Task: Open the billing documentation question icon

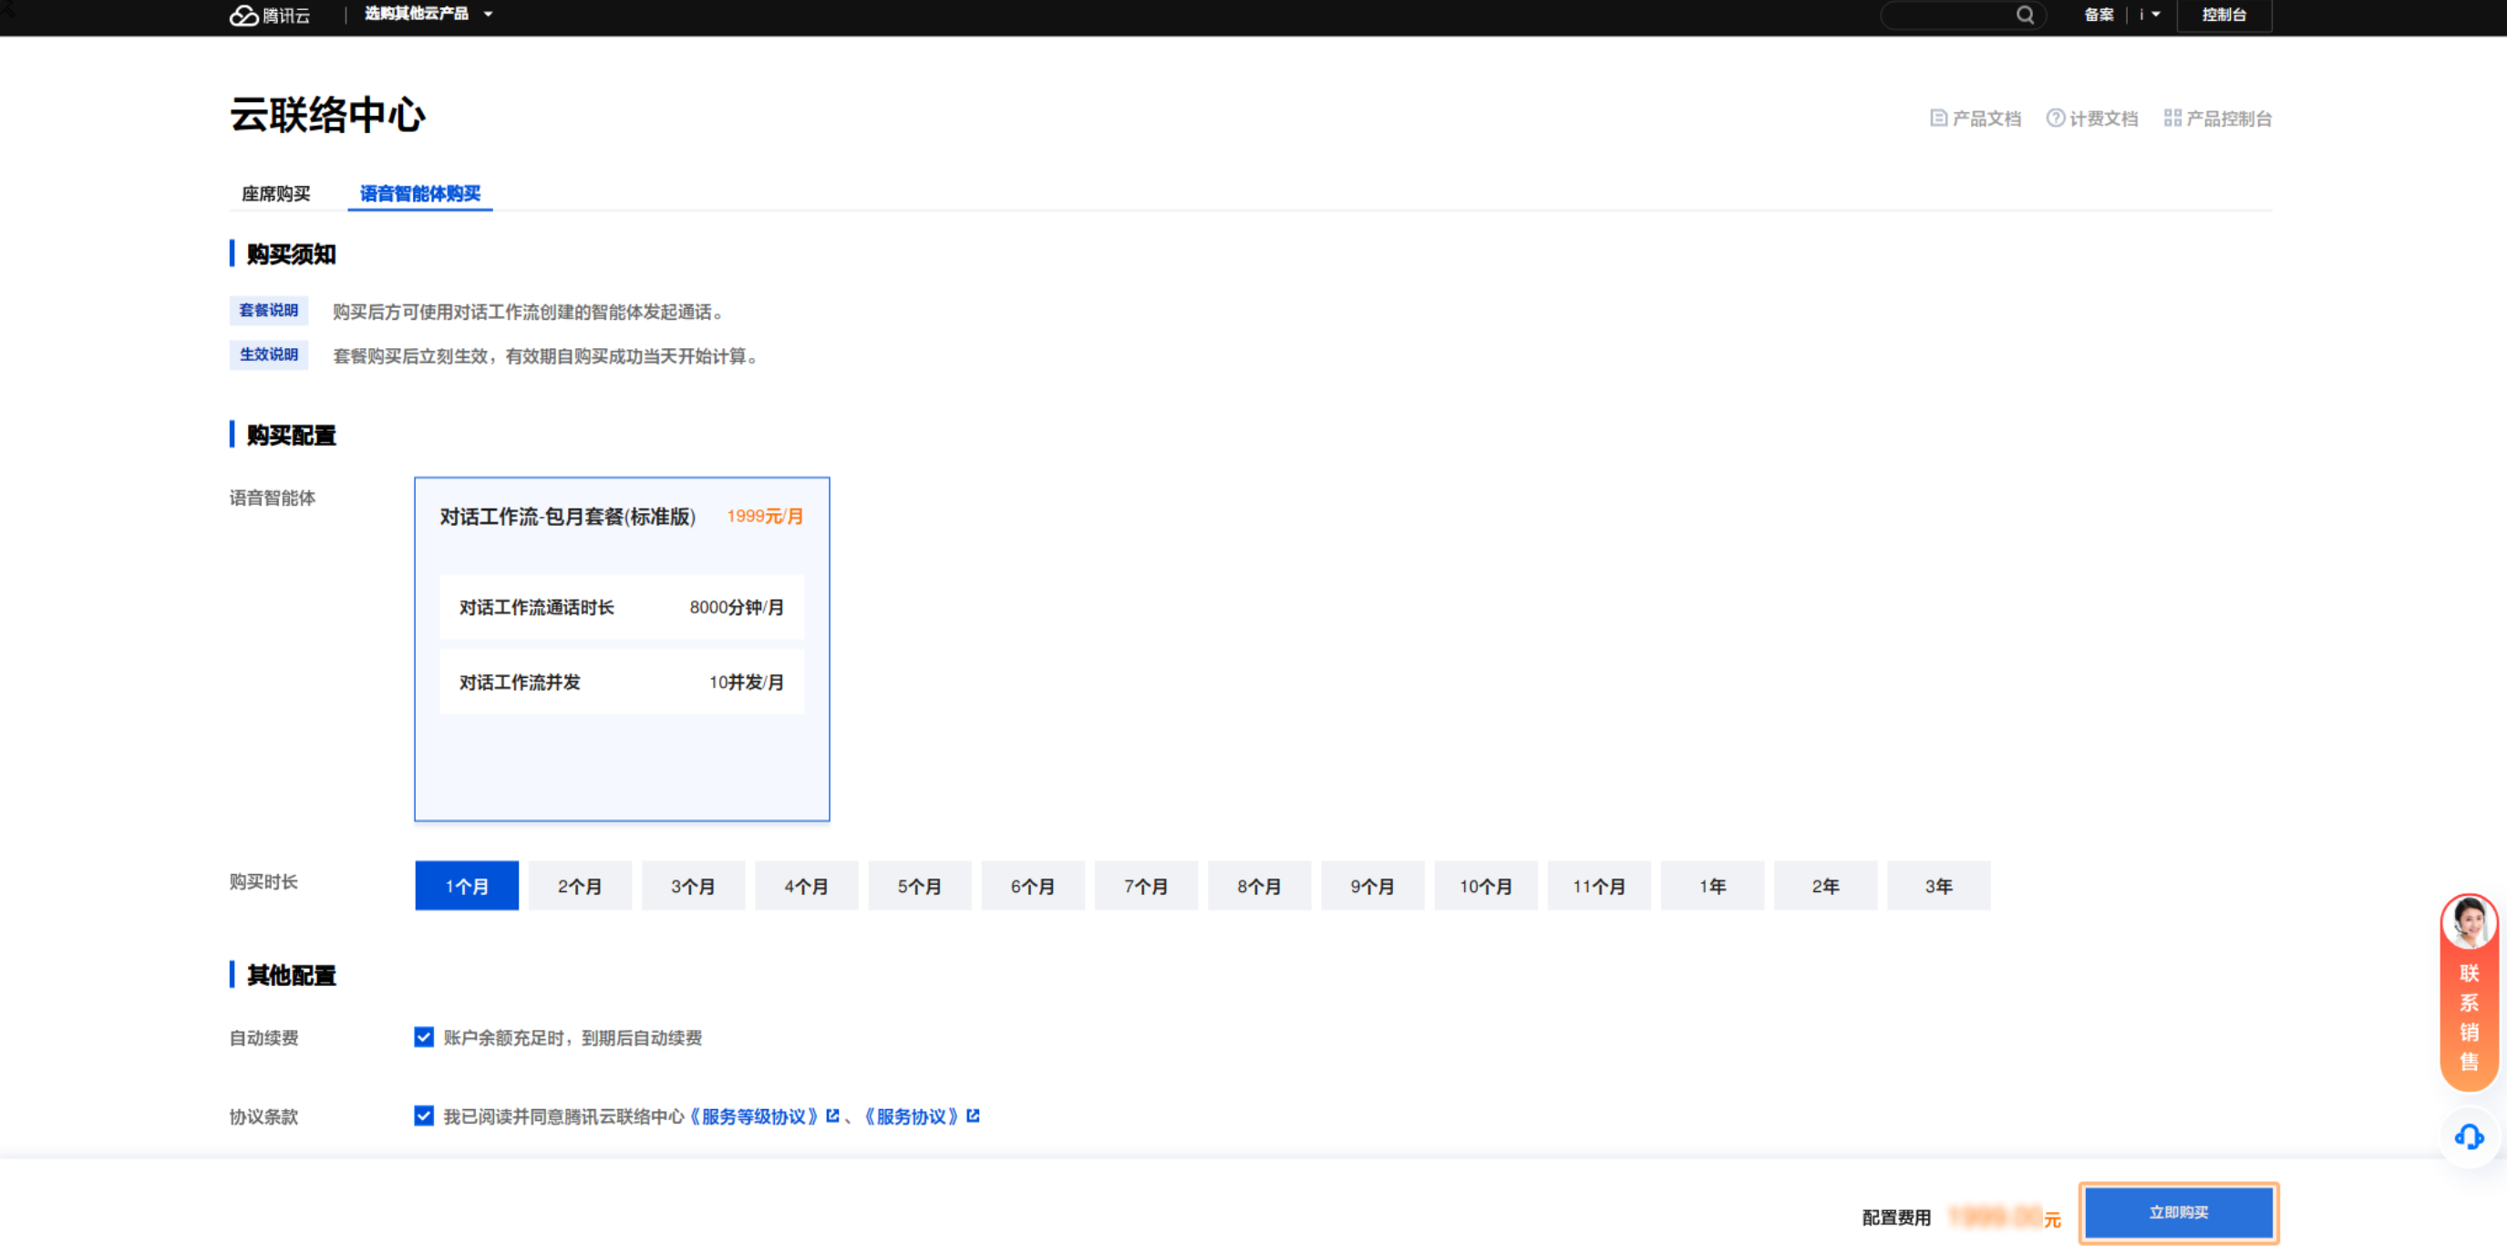Action: click(2055, 118)
